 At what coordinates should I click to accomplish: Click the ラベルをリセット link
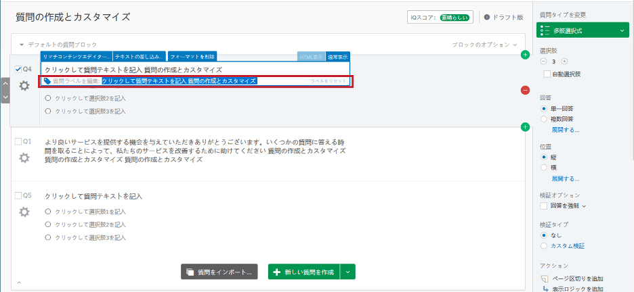pos(329,81)
